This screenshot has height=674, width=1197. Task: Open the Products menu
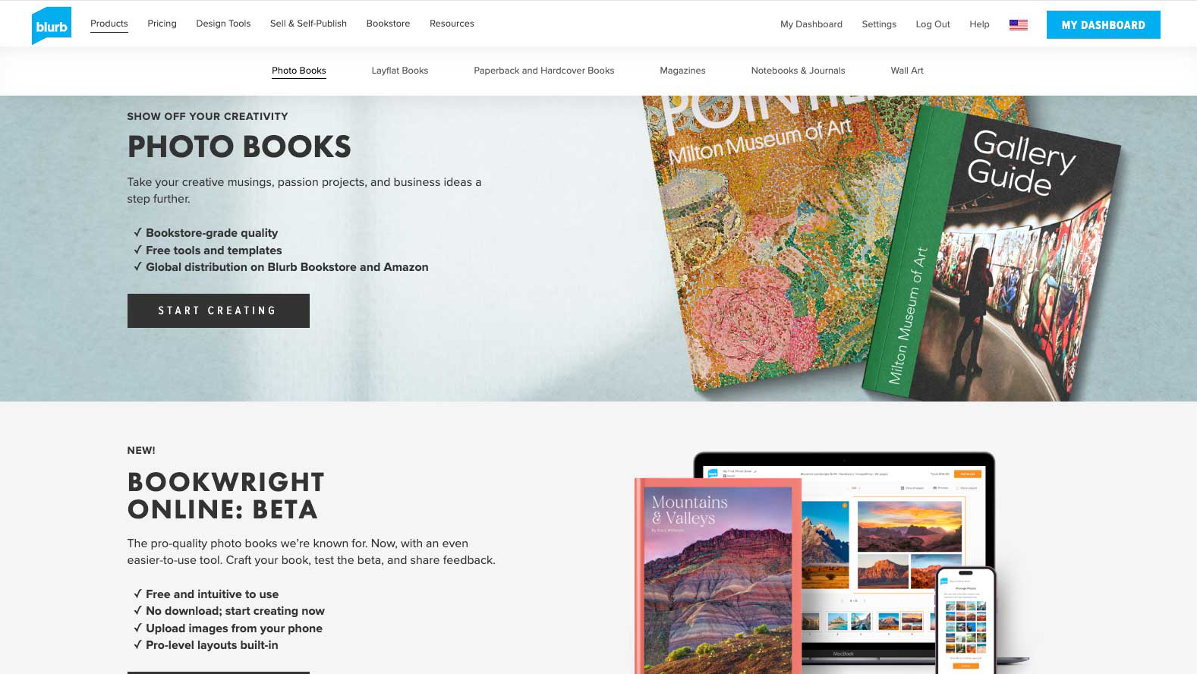[109, 24]
